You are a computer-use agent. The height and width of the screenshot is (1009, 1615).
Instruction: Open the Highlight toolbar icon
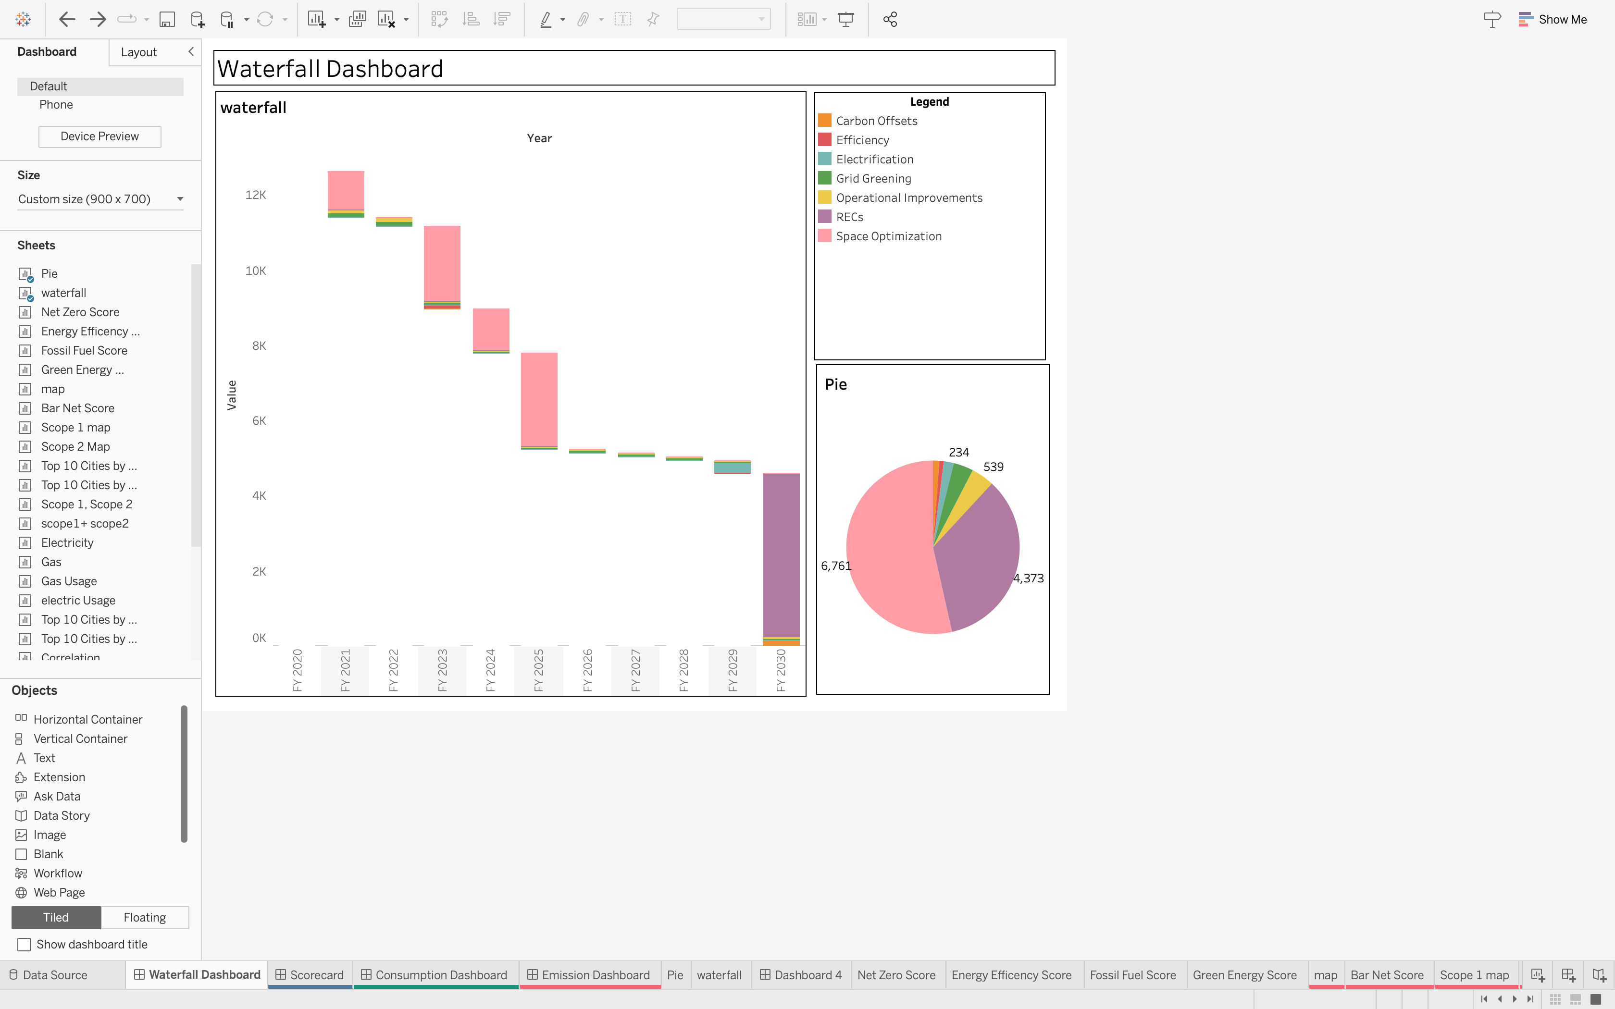[x=547, y=19]
